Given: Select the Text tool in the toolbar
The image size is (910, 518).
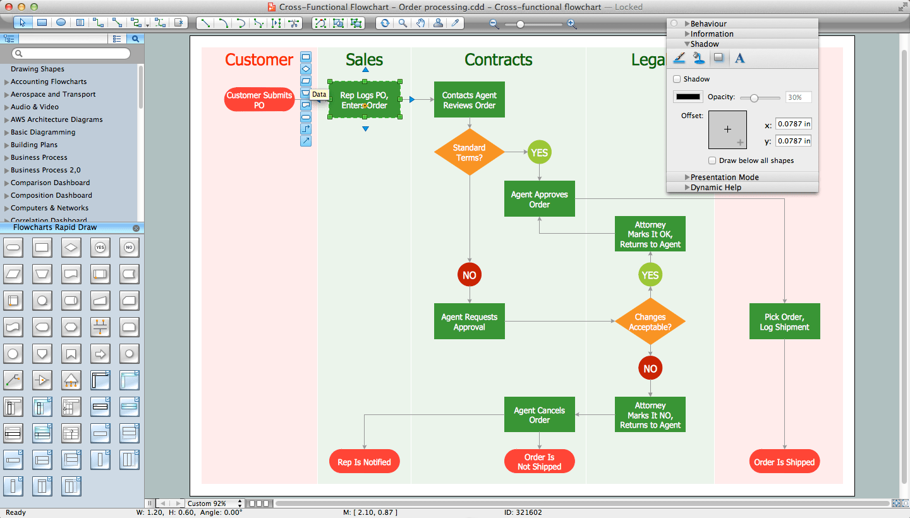Looking at the screenshot, I should pyautogui.click(x=80, y=23).
